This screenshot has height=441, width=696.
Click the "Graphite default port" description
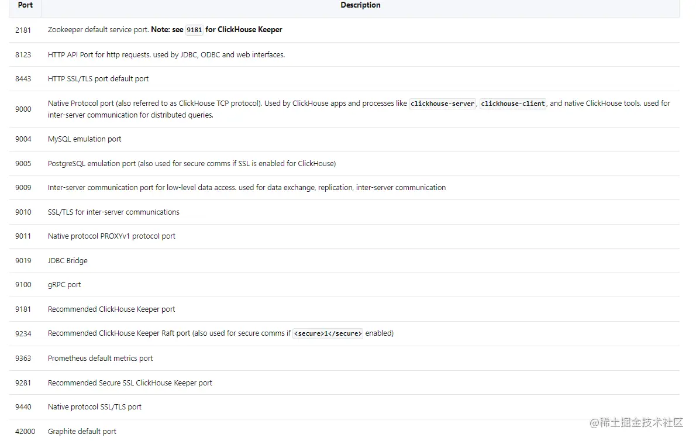click(82, 432)
